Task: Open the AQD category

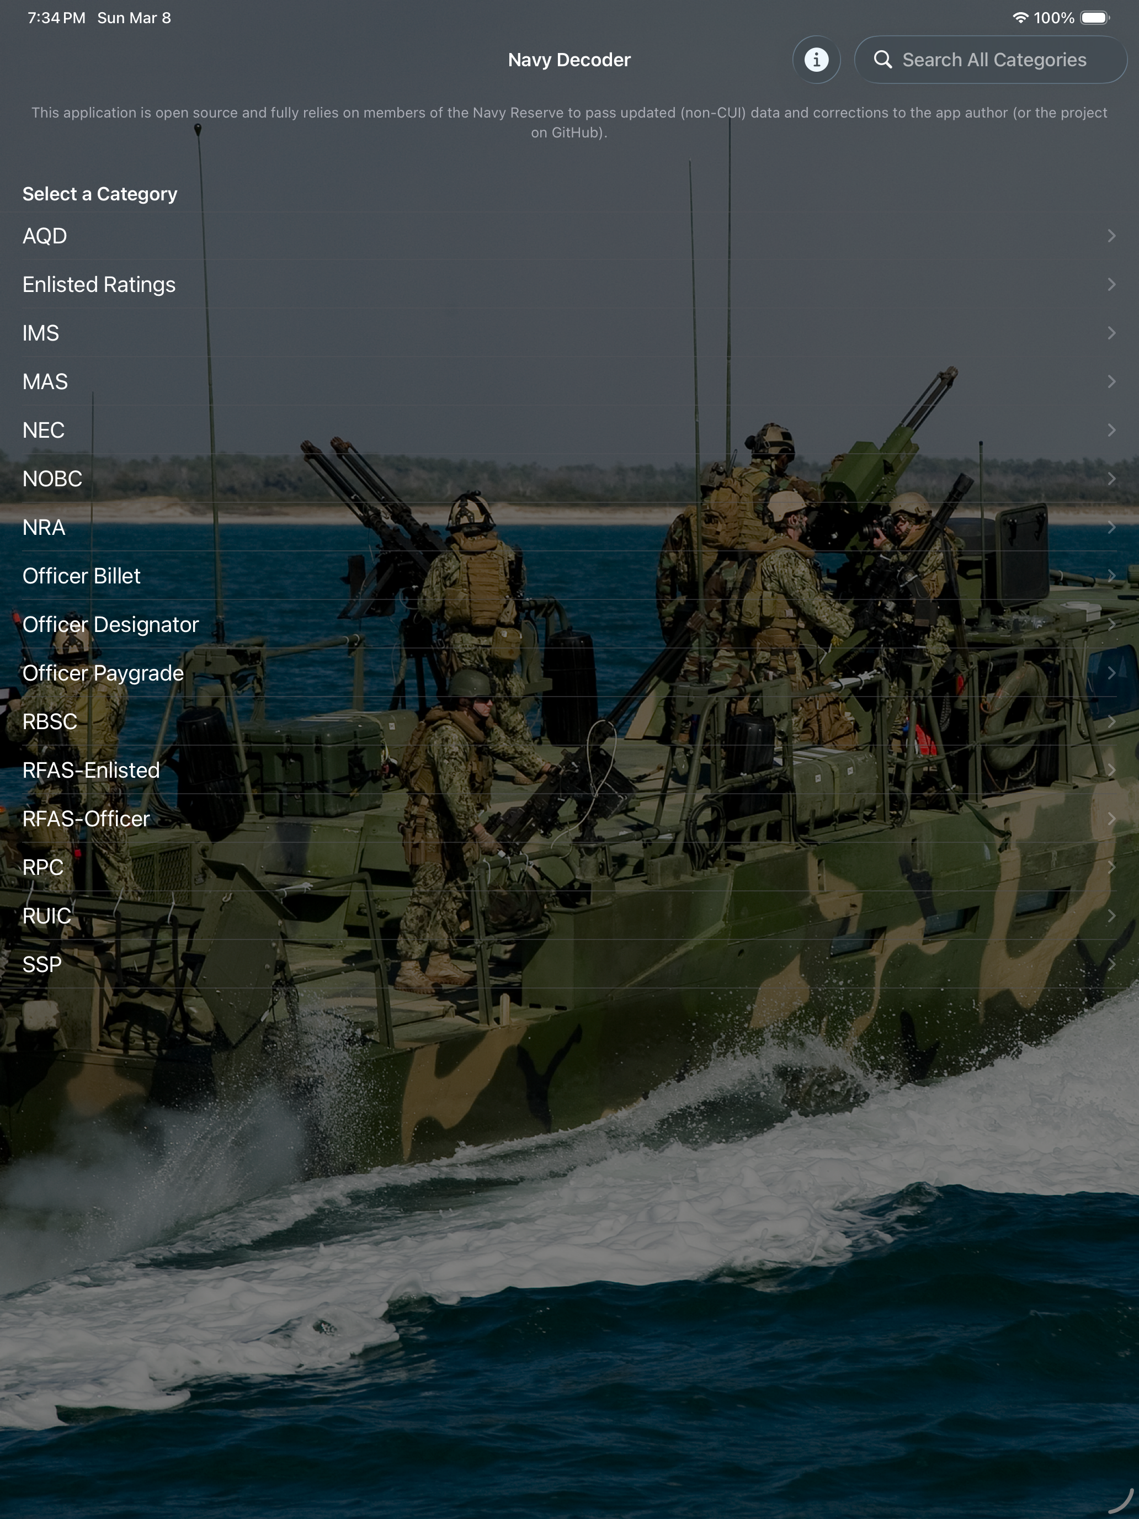Action: click(569, 236)
